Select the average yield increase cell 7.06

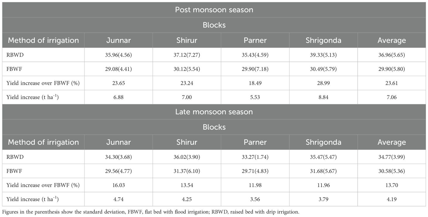tap(392, 97)
